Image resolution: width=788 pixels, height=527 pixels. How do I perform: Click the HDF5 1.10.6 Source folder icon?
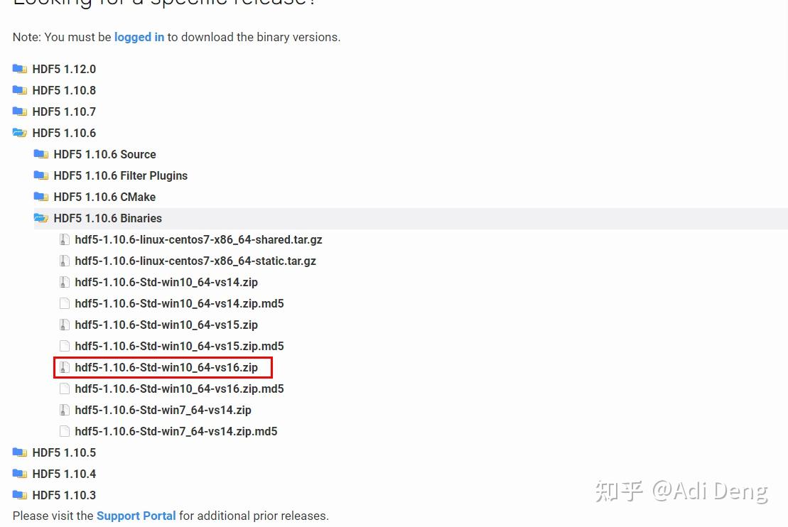(x=41, y=154)
